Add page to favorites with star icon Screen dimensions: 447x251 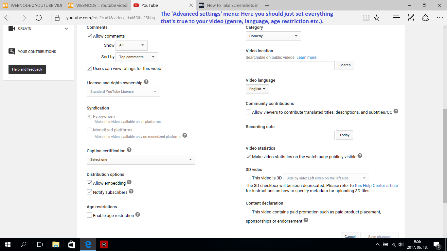coord(377,18)
